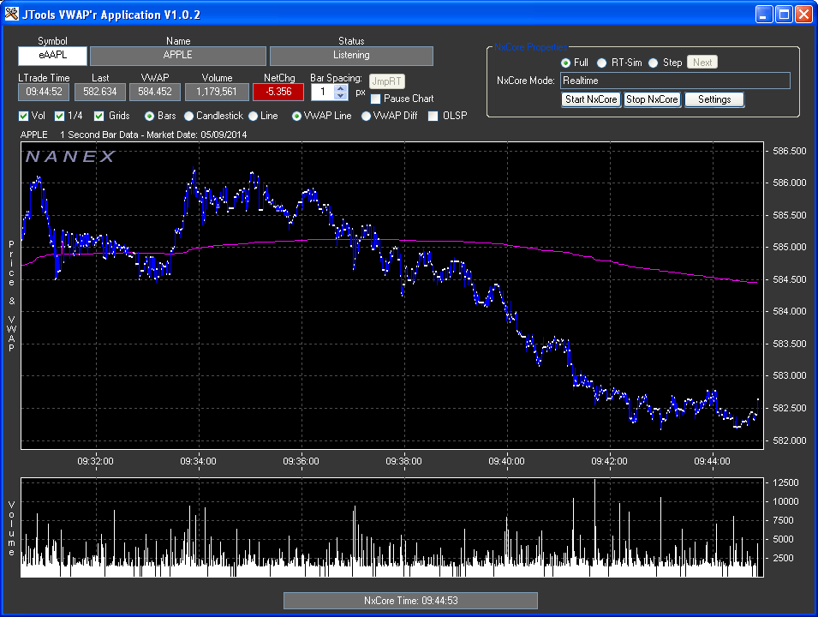Viewport: 818px width, 617px height.
Task: Select the Bars chart radio button
Action: pos(149,116)
